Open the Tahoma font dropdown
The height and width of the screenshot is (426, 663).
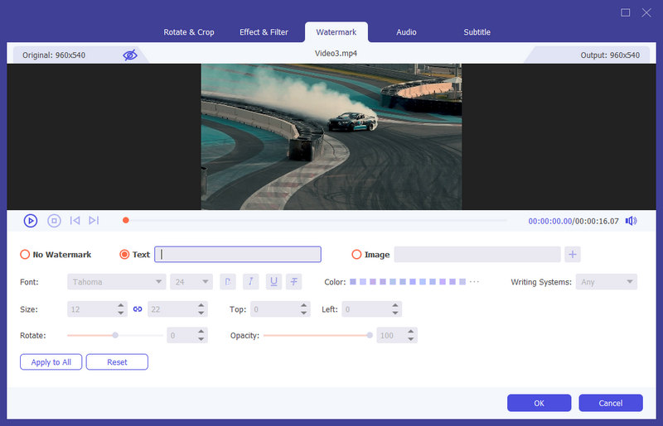(116, 282)
